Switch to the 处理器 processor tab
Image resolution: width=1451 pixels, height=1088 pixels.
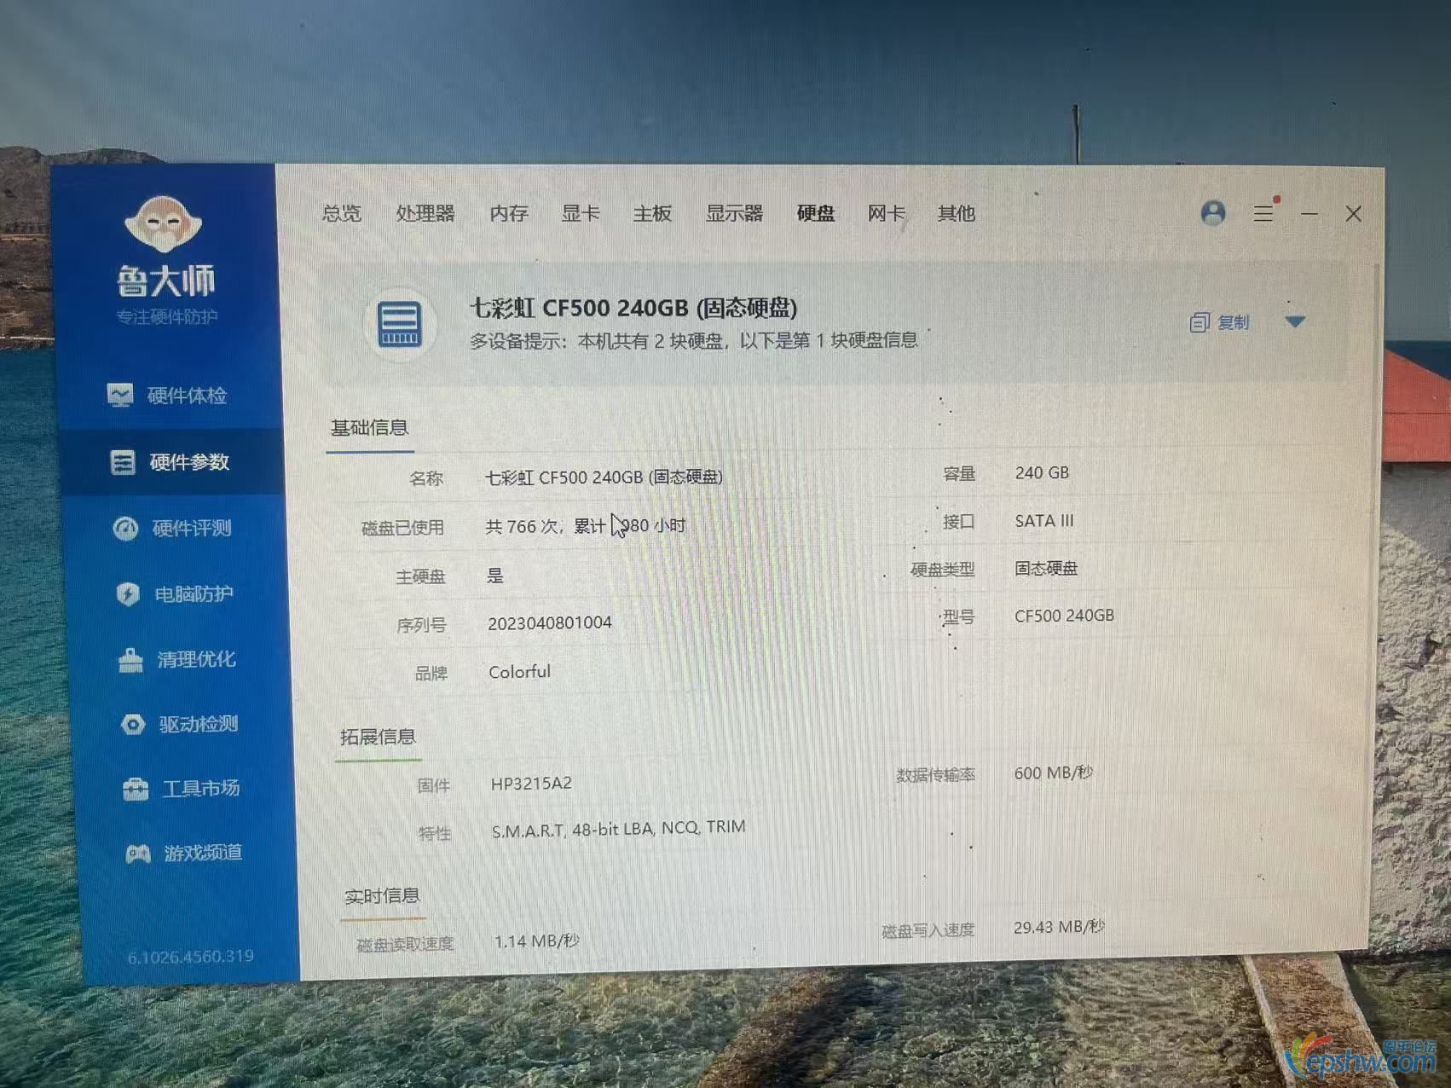pyautogui.click(x=425, y=213)
